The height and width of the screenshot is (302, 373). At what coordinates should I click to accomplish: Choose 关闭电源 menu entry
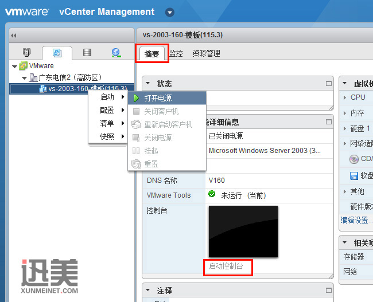[x=167, y=138]
